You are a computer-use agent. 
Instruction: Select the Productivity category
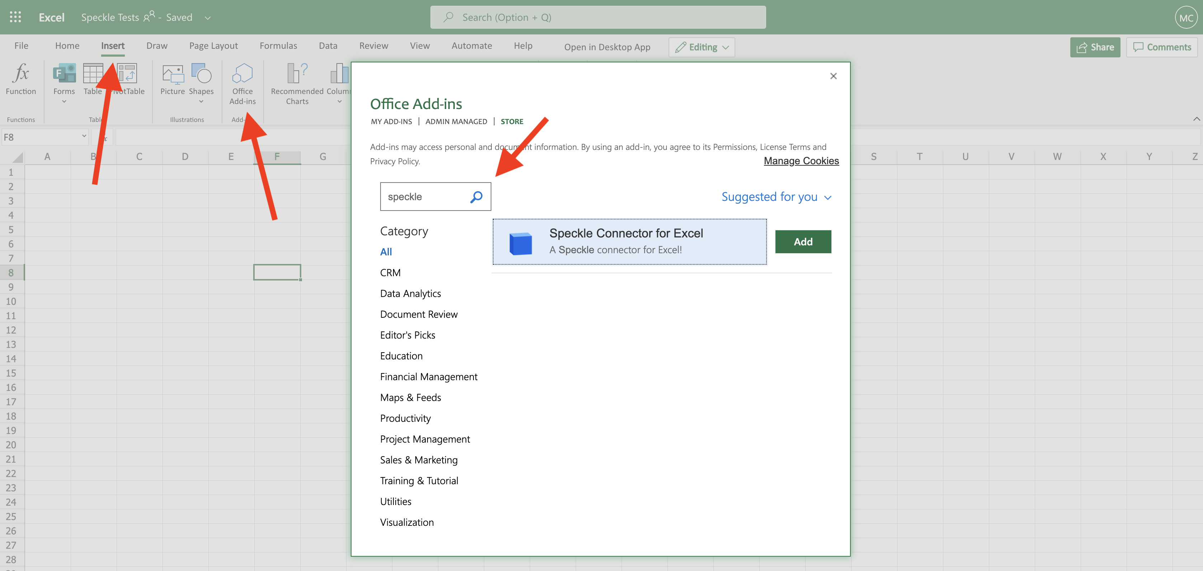click(x=405, y=418)
